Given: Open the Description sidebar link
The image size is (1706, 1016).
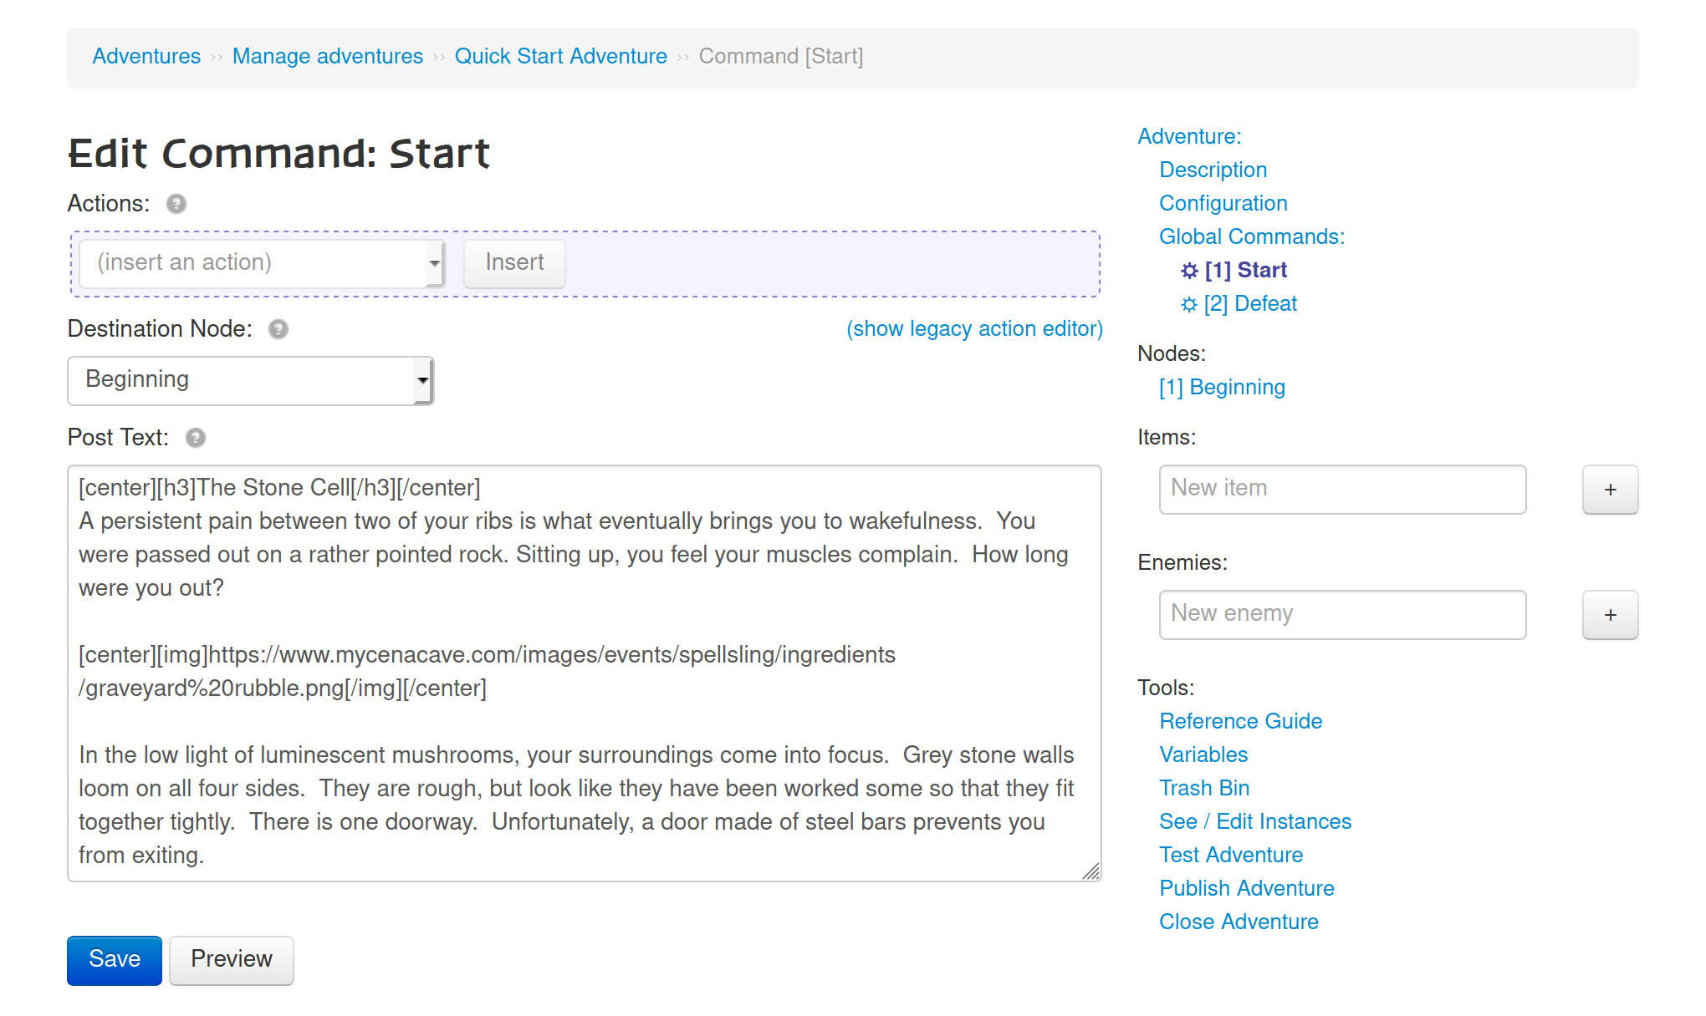Looking at the screenshot, I should pos(1213,170).
